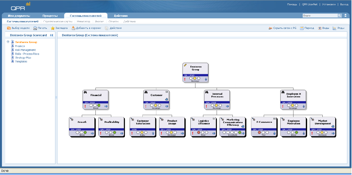Open the Стратегические карты sub-tab

(x=58, y=22)
